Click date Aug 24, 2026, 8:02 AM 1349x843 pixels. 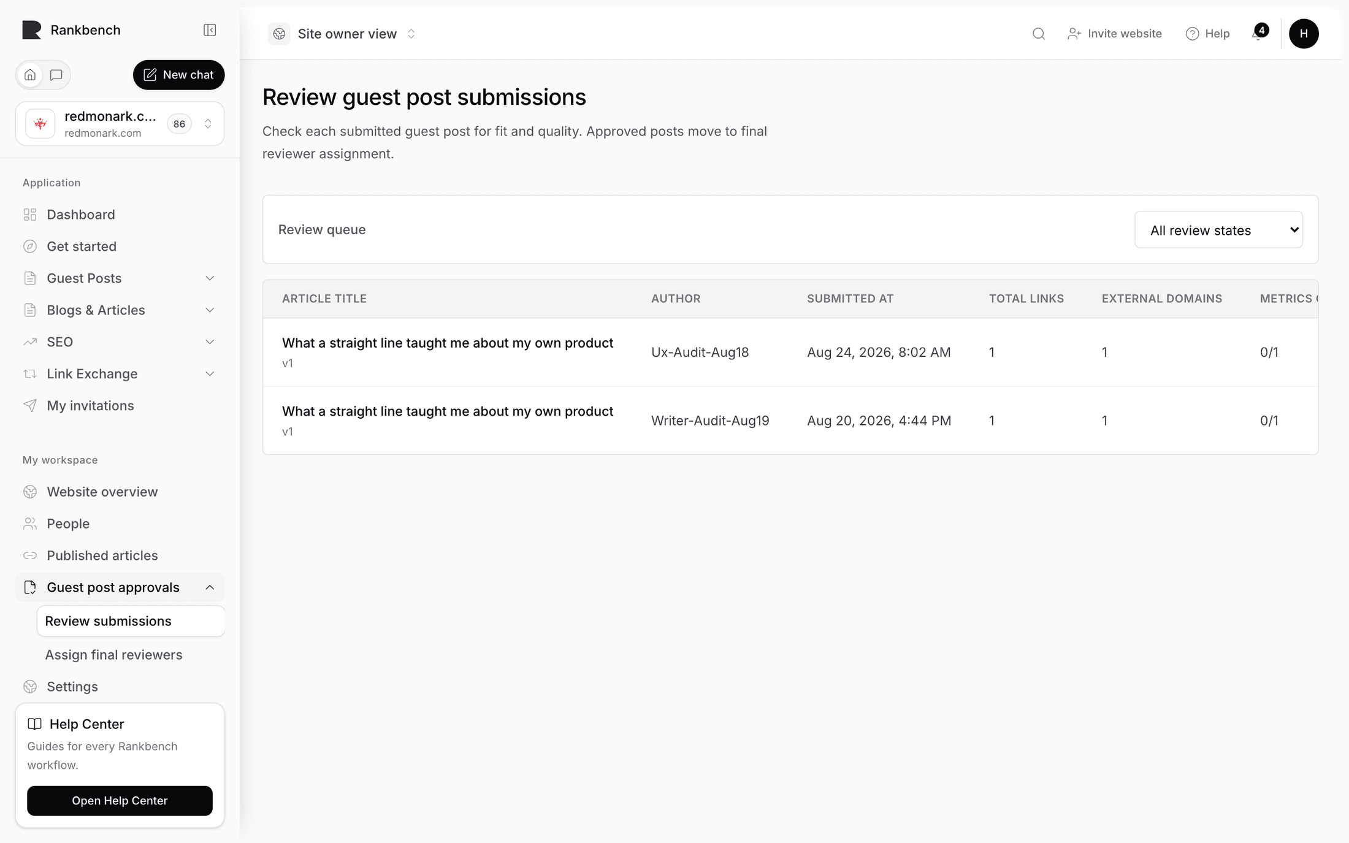coord(879,352)
